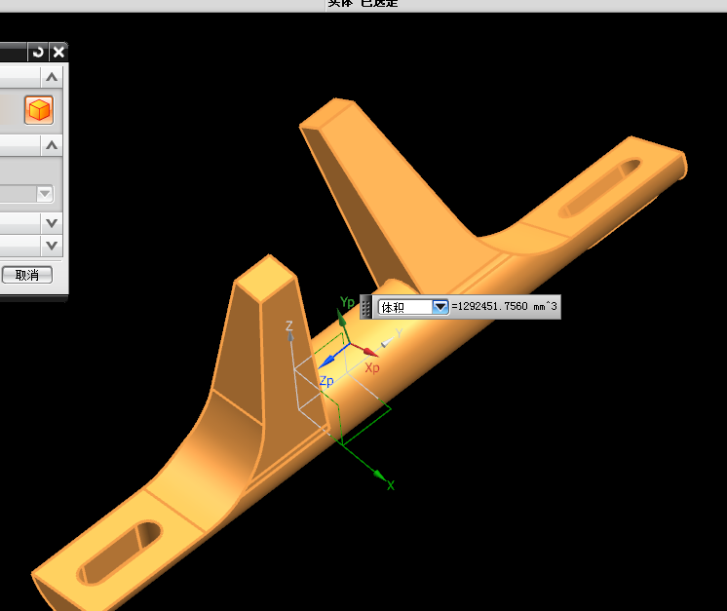
Task: Reset the dialog with the circular arrow icon
Action: pos(38,53)
